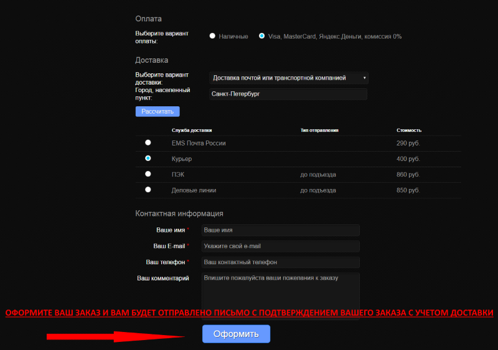Select the Наличные payment radio button
Viewport: 498px width, 350px height.
pyautogui.click(x=212, y=36)
